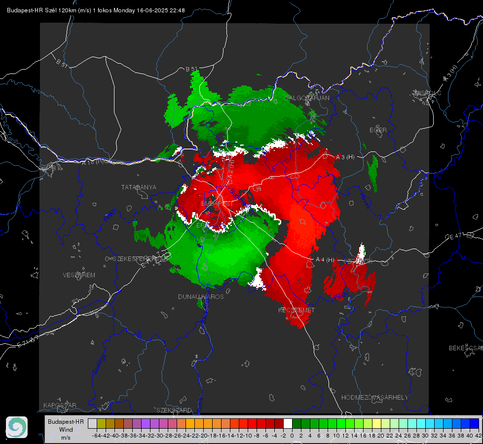Click the '30' value in the legend scale

pos(425,436)
